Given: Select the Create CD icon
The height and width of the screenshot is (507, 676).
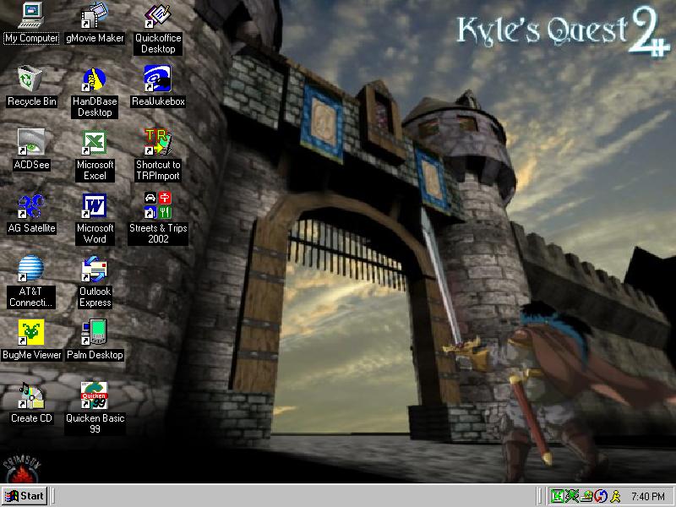Looking at the screenshot, I should coord(31,395).
